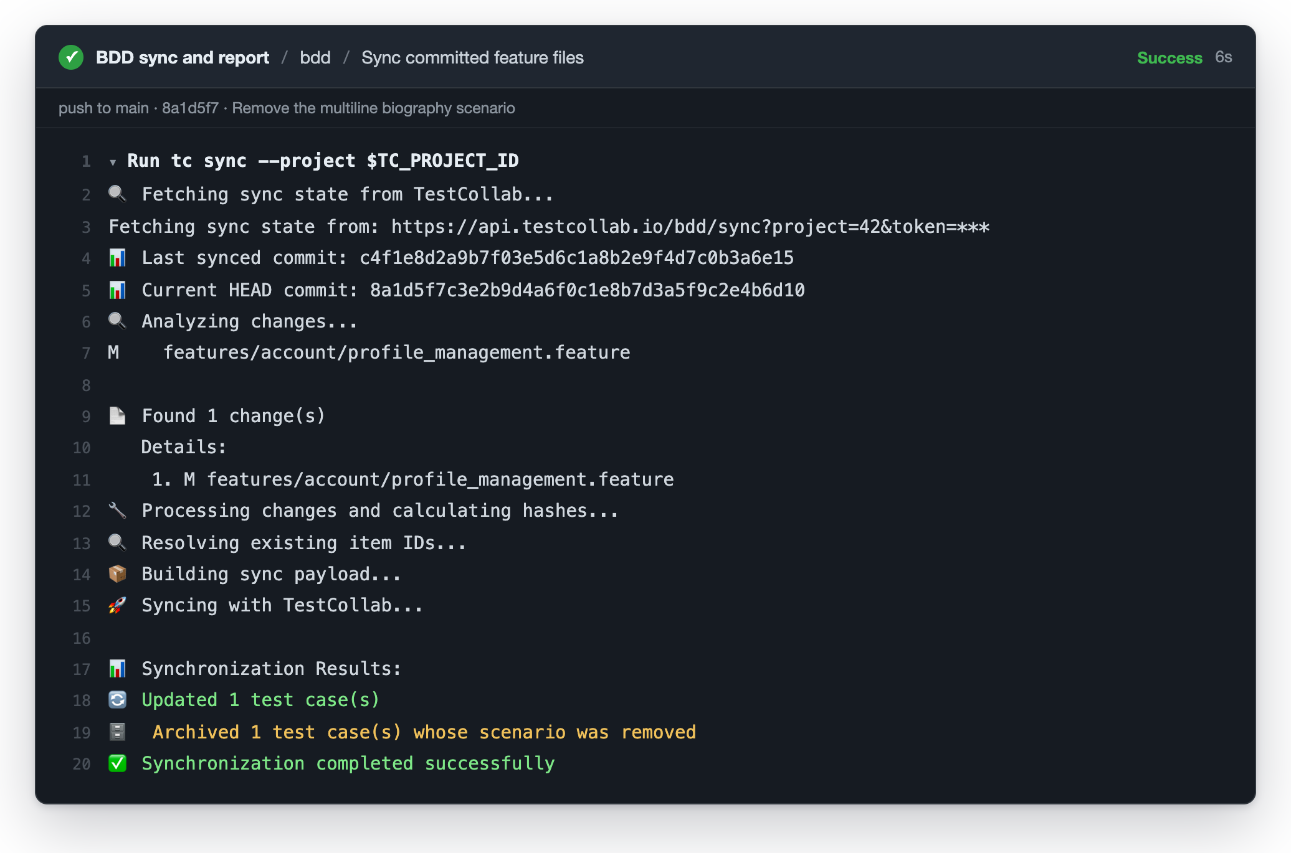Click the 'Details:' log line

click(184, 447)
